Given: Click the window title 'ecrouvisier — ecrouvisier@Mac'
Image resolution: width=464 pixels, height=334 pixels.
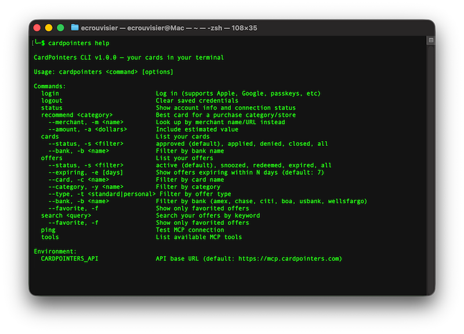Looking at the screenshot, I should coord(133,28).
